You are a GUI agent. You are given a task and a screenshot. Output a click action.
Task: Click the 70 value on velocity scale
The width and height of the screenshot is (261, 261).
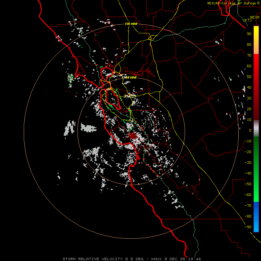(x=249, y=55)
